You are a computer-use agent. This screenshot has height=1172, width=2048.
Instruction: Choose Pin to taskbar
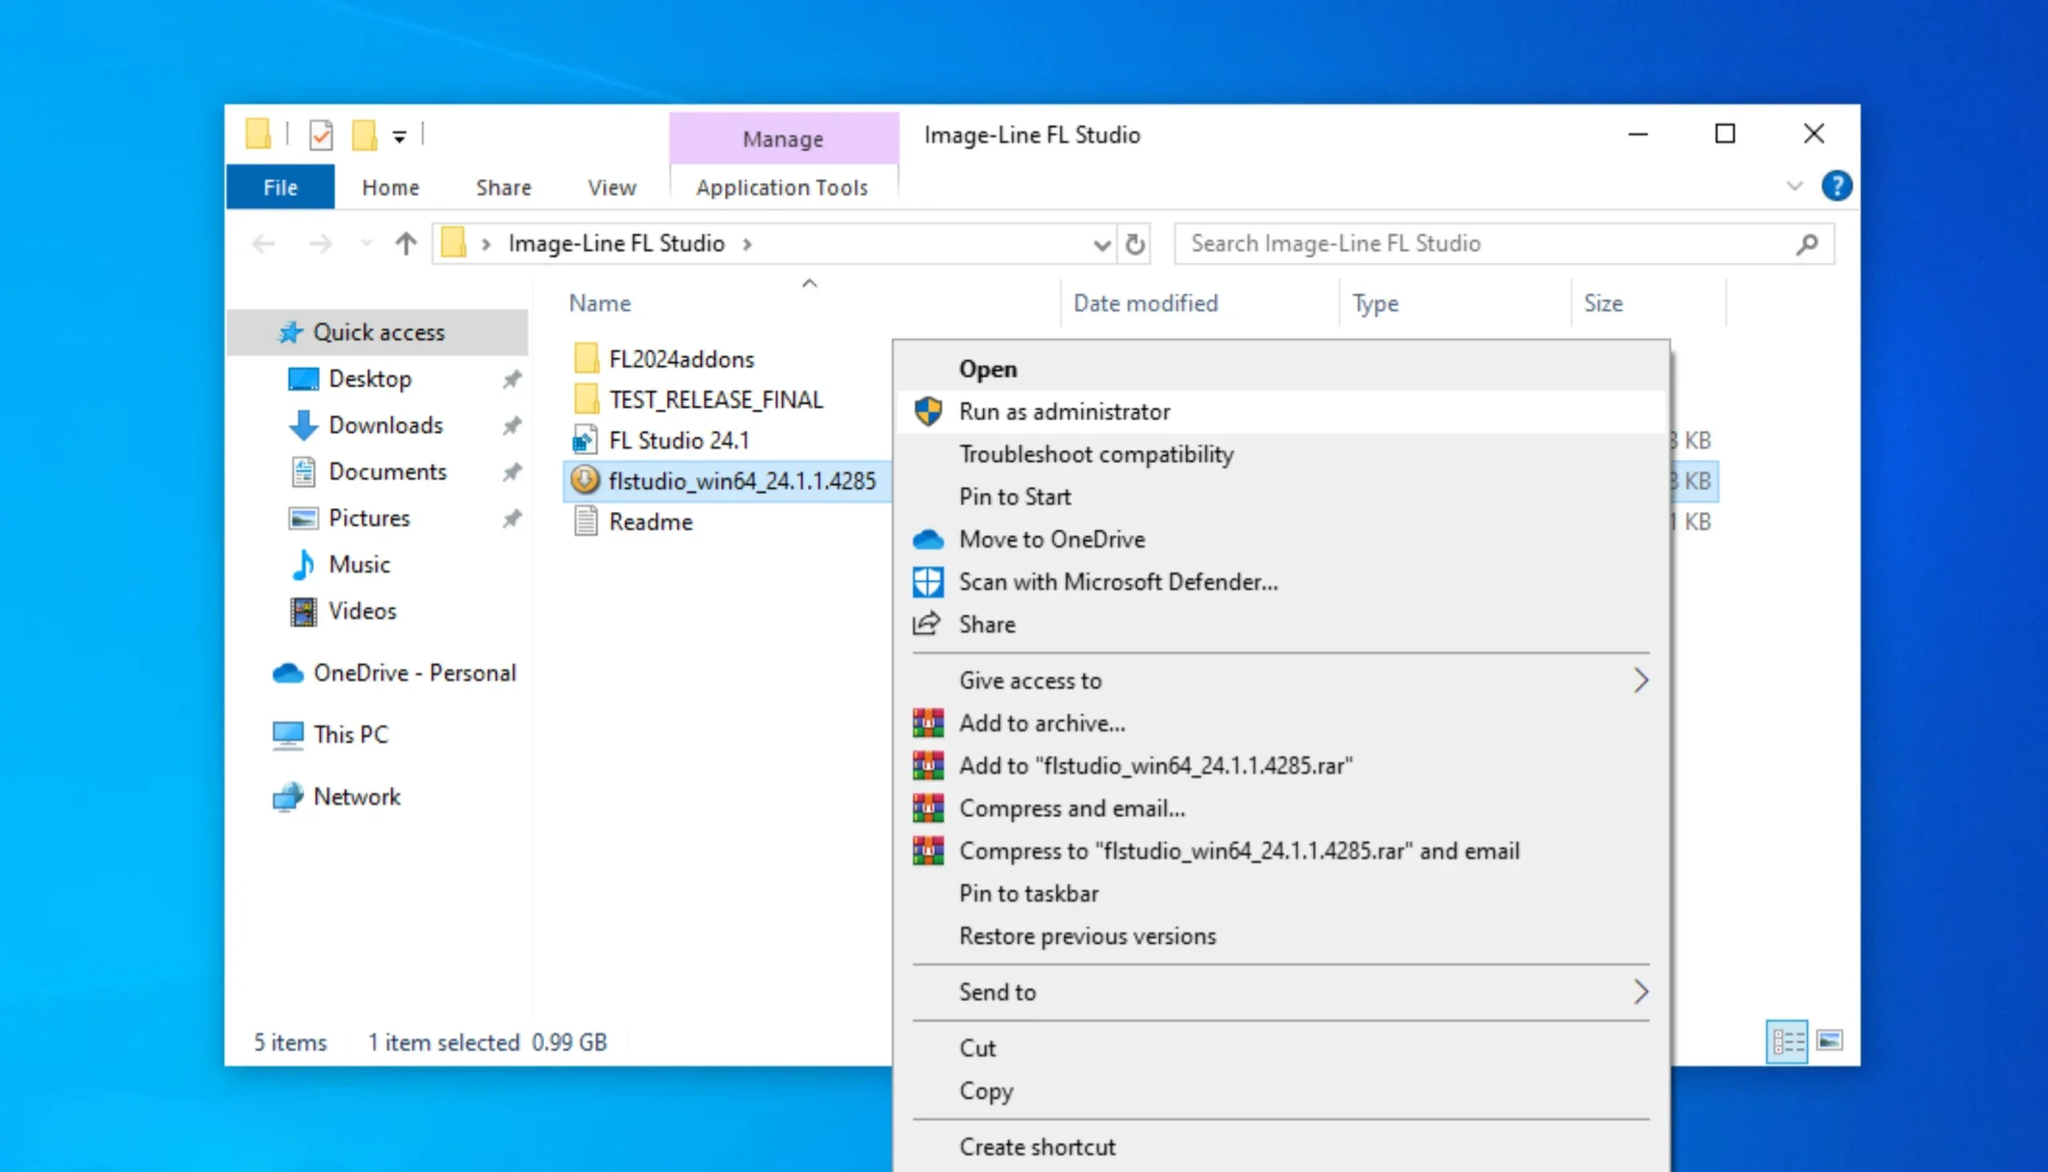point(1280,894)
